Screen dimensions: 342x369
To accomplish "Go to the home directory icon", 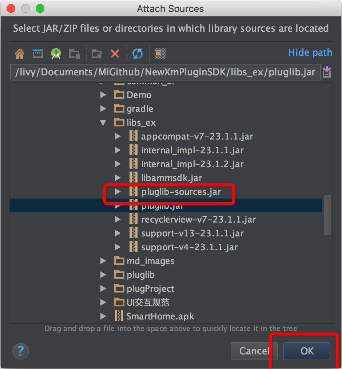I will click(20, 54).
